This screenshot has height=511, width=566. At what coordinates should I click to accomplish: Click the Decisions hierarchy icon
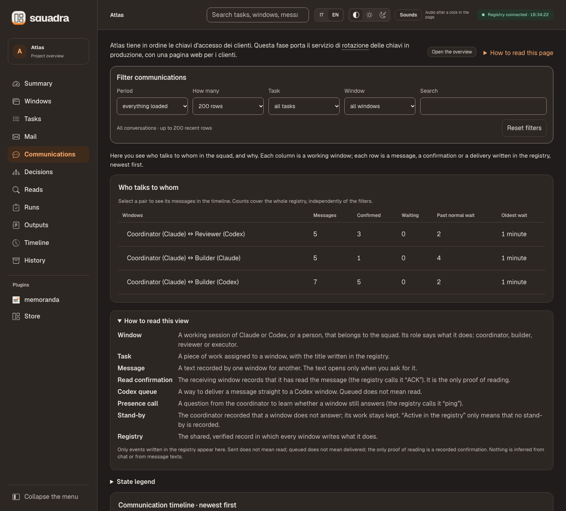tap(16, 172)
